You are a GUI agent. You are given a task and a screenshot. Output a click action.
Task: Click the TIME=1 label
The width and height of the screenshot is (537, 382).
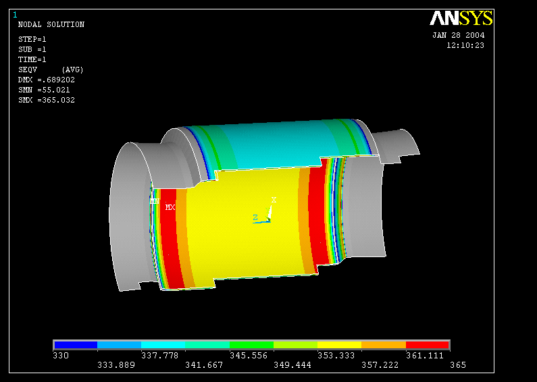pyautogui.click(x=32, y=59)
